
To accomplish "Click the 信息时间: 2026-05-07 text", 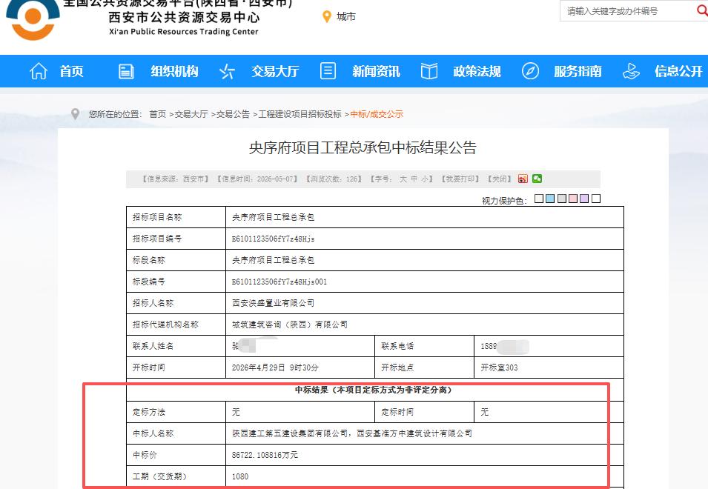I will pyautogui.click(x=257, y=179).
